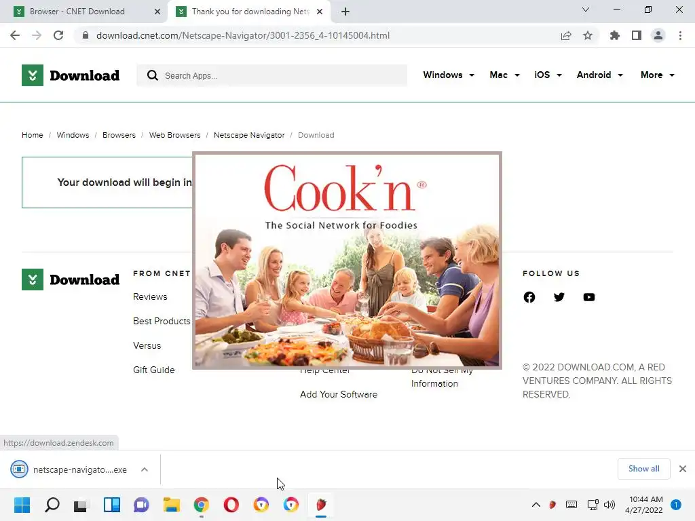This screenshot has width=695, height=521.
Task: Go to Home breadcrumb
Action: tap(33, 135)
